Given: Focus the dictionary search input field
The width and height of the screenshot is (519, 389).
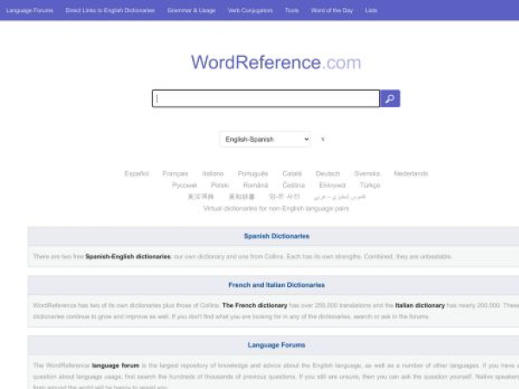Looking at the screenshot, I should click(x=266, y=99).
